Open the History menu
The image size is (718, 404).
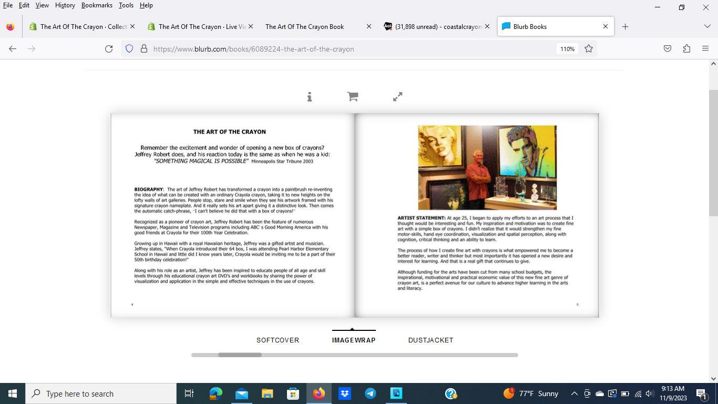click(65, 5)
